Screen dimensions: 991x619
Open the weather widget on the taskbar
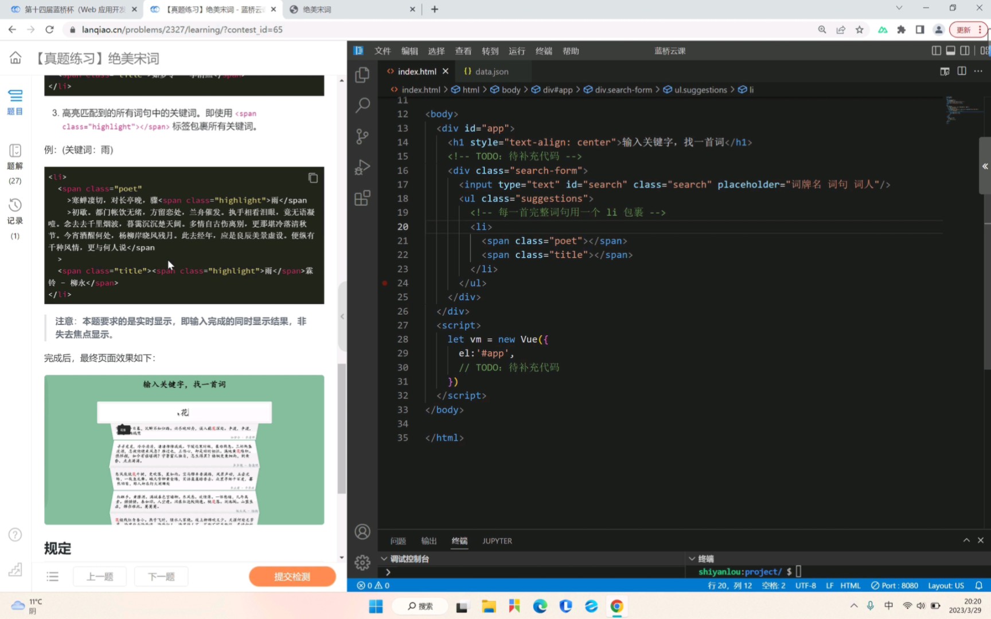pos(27,606)
